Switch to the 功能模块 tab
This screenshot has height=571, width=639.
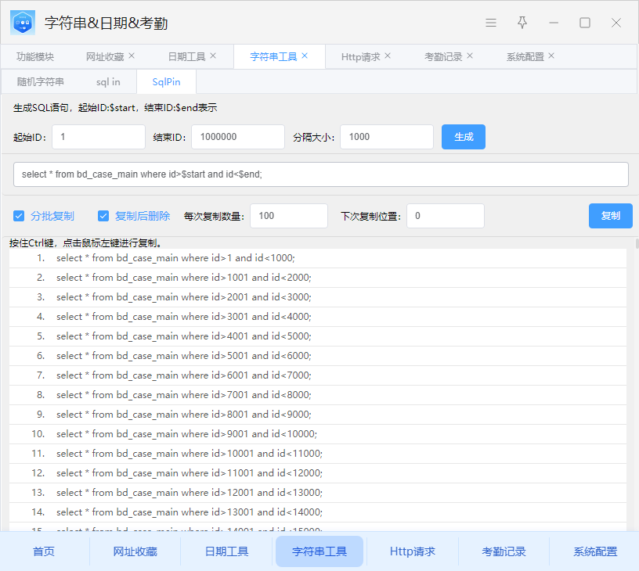point(35,56)
